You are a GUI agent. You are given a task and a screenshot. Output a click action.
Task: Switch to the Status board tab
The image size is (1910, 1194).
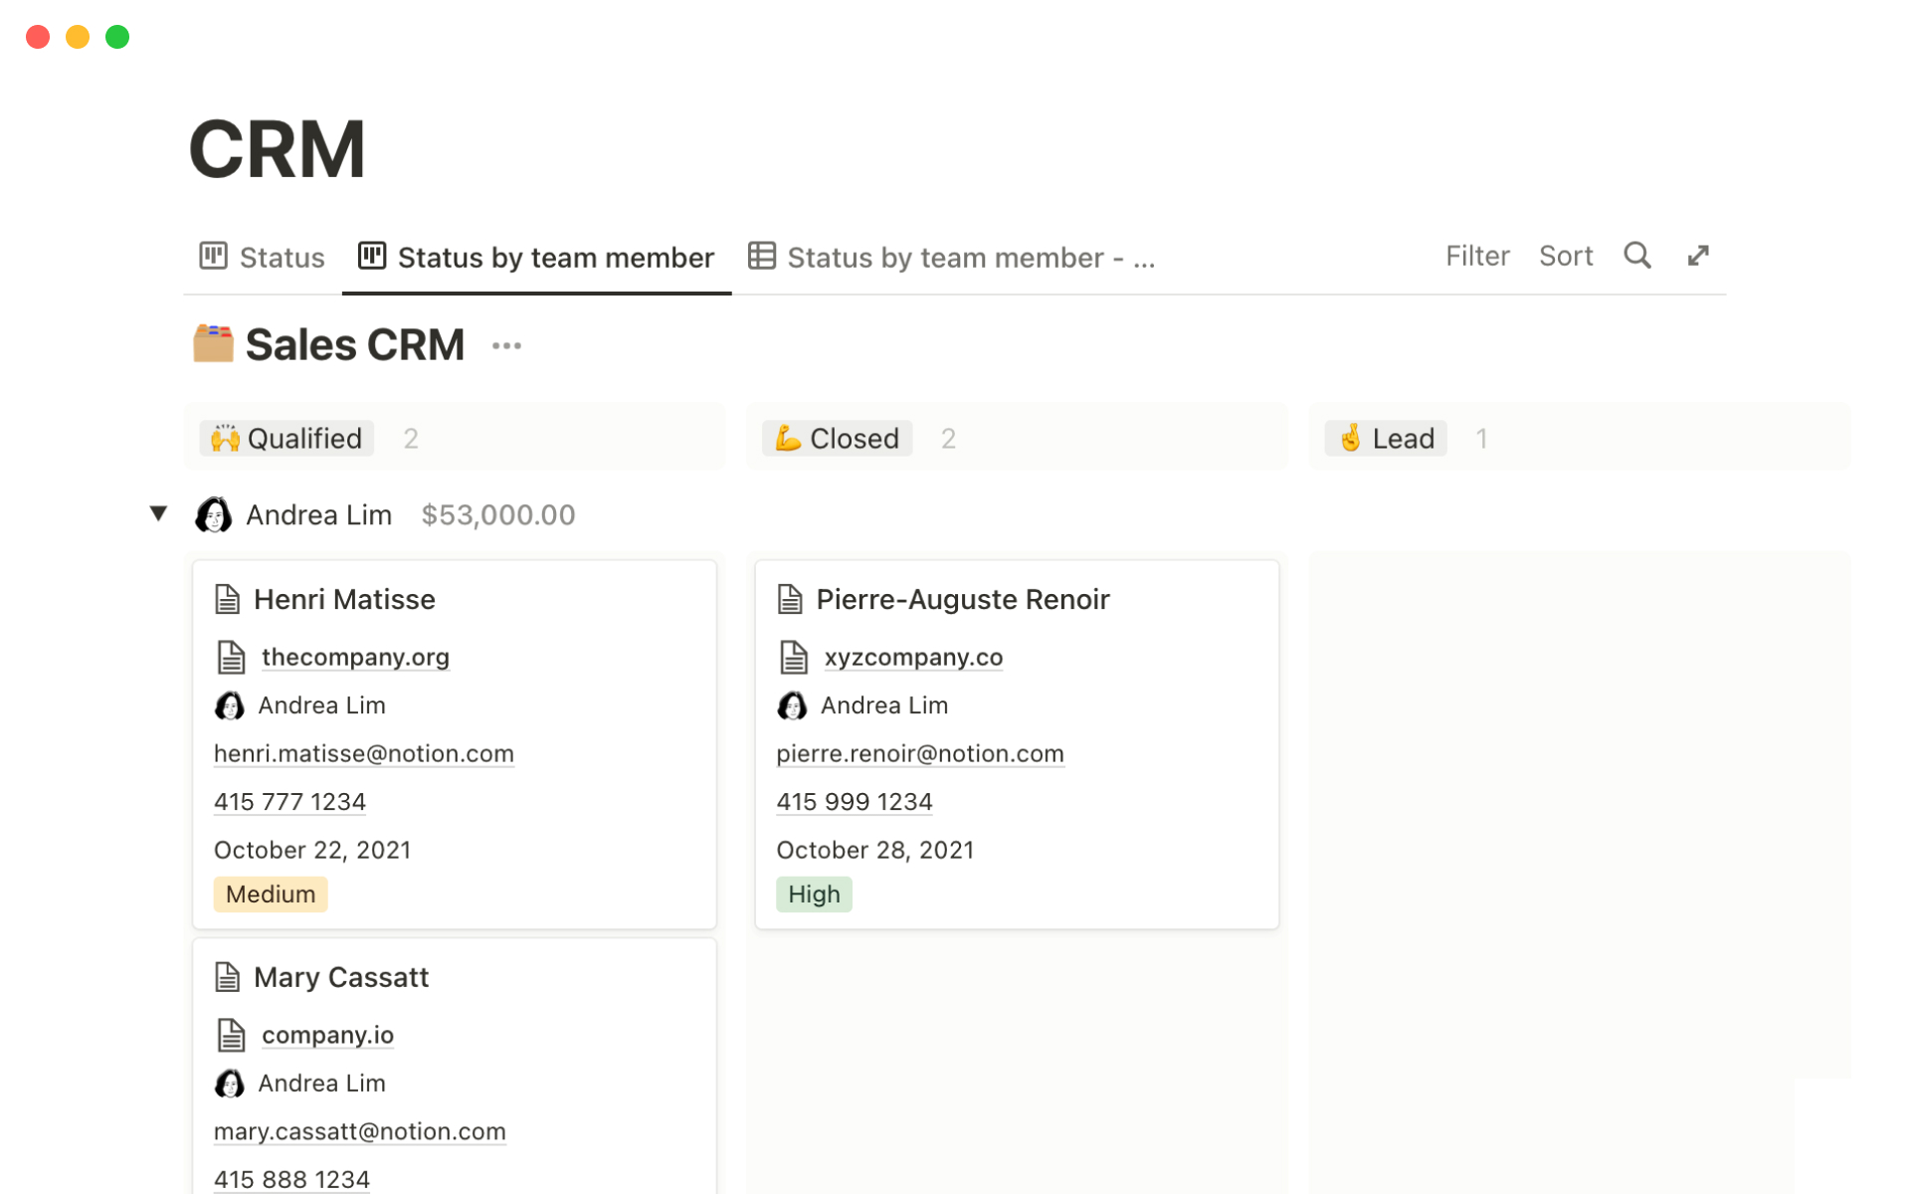pos(263,258)
